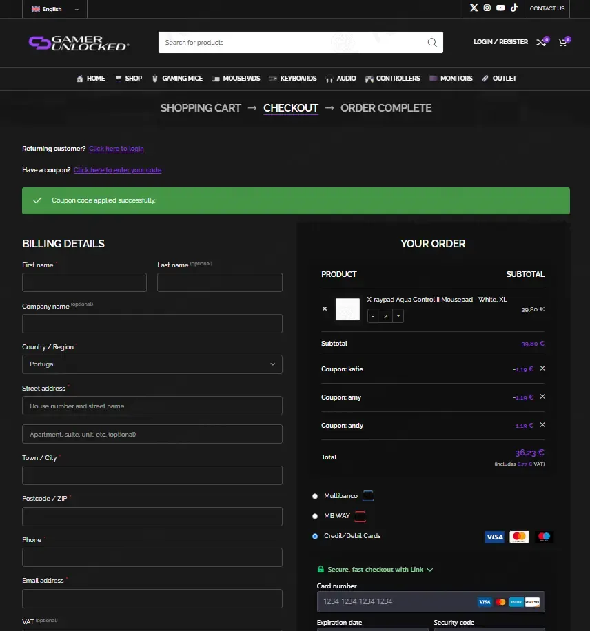Select MB WAY payment method

315,516
